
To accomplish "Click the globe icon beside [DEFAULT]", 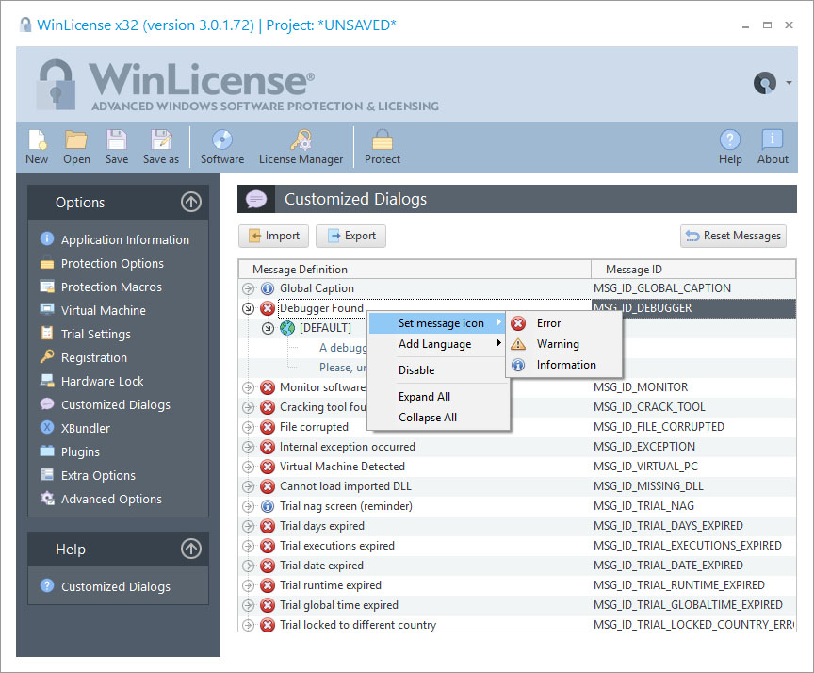I will click(x=287, y=328).
